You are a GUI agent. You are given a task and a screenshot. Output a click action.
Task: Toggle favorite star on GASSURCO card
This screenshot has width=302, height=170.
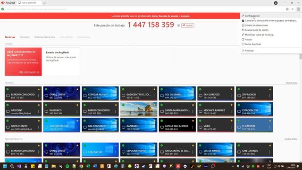[77, 105]
